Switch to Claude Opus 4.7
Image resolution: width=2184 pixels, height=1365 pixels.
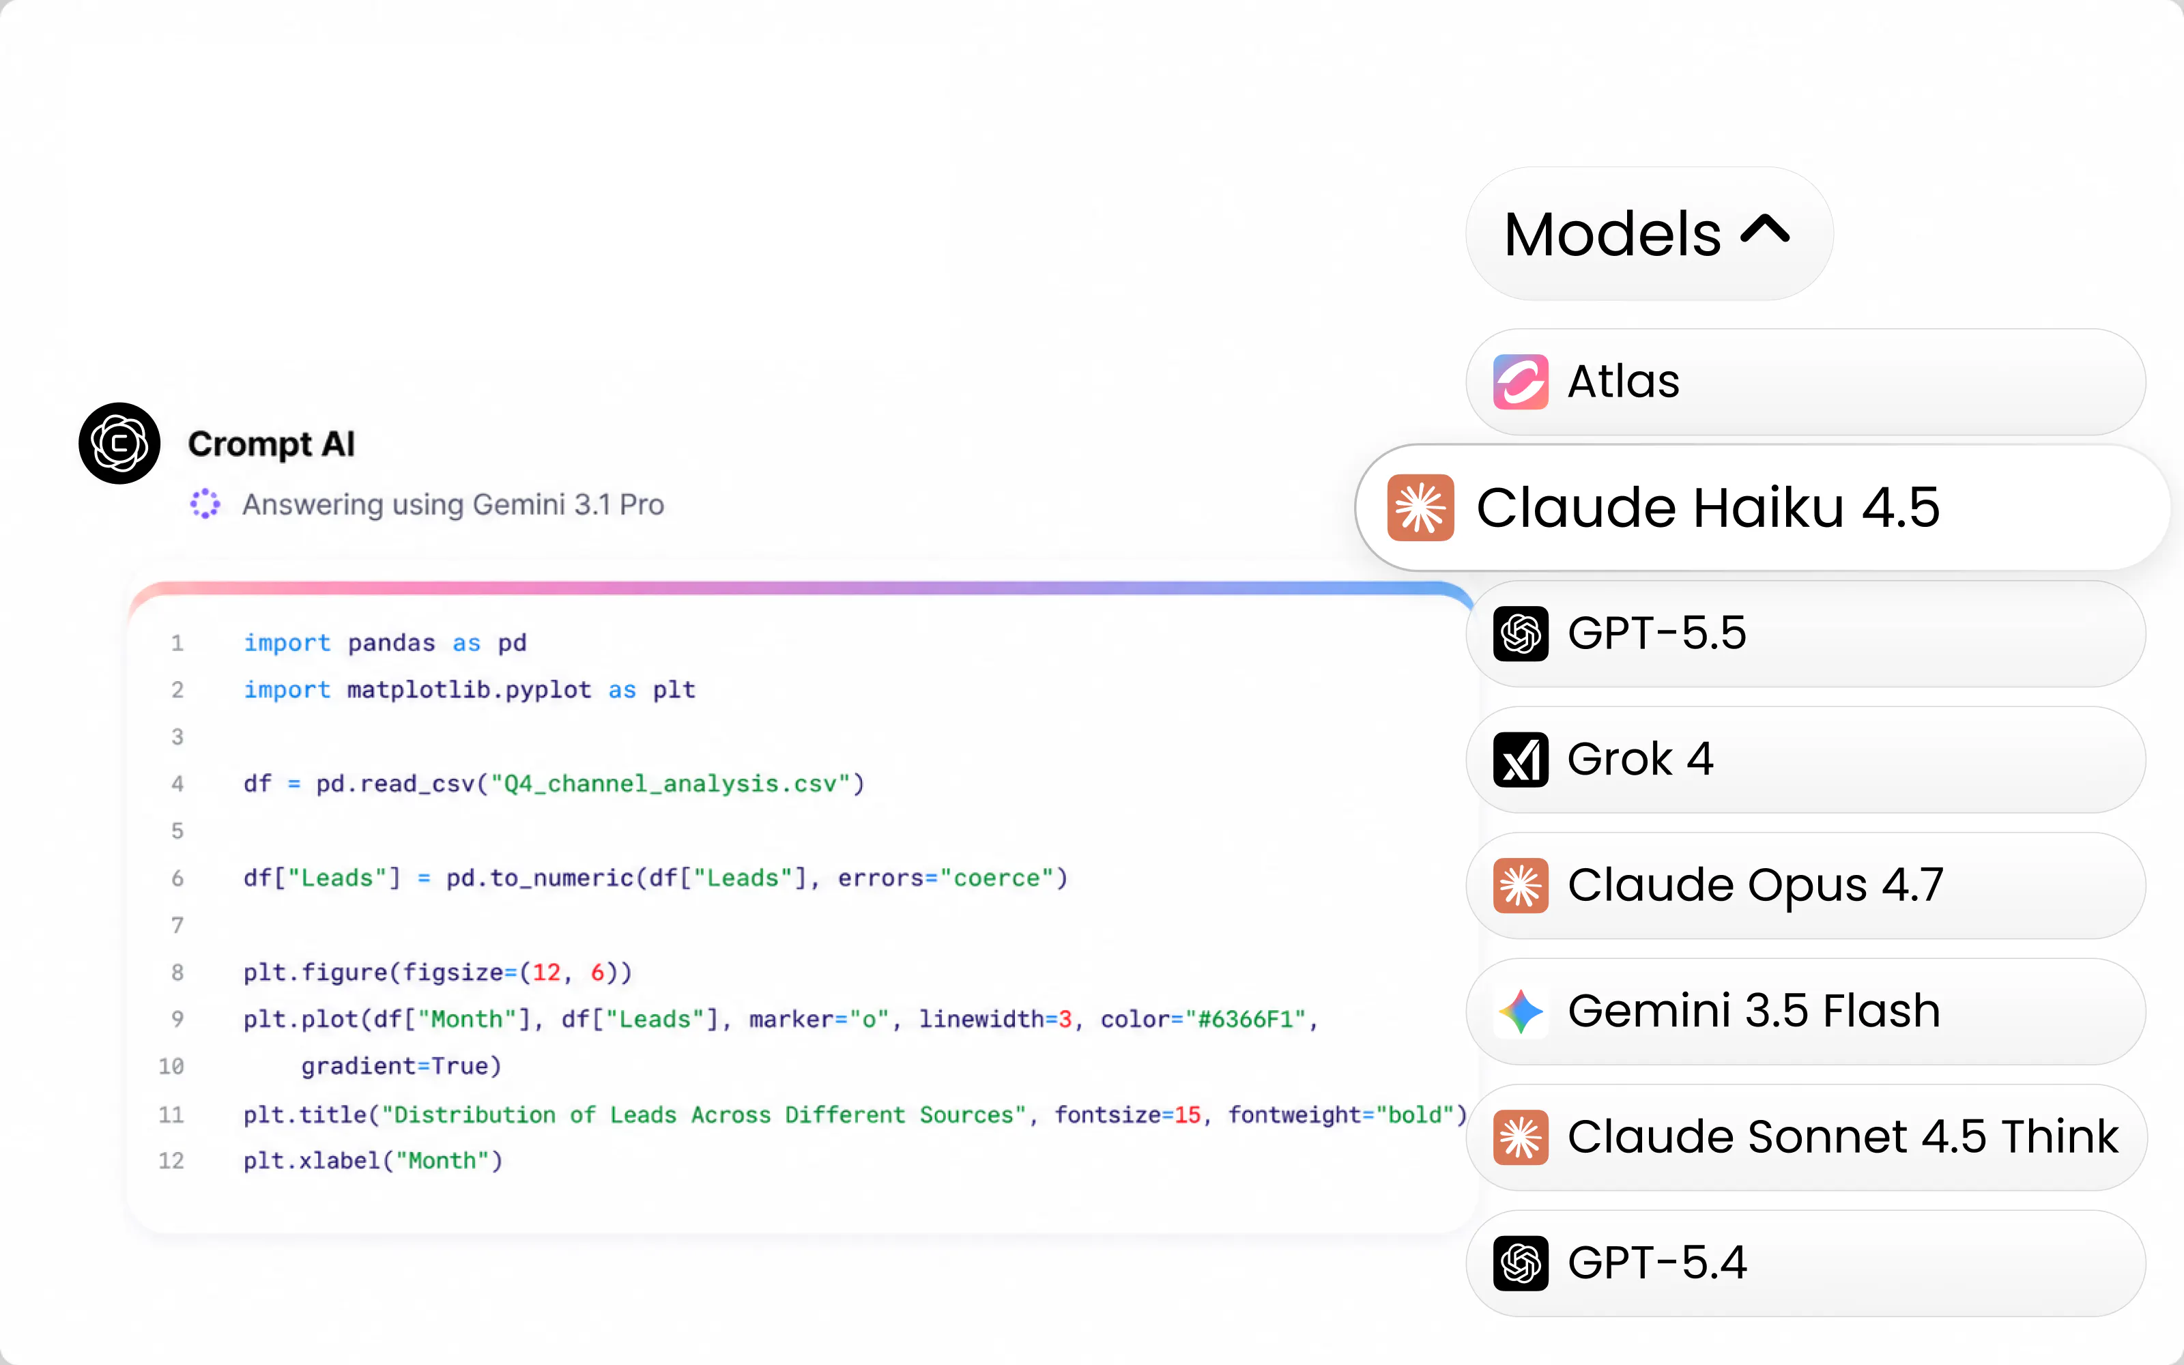(1806, 886)
